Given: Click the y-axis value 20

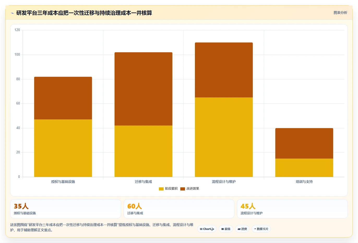Looking at the screenshot, I should pos(18,152).
